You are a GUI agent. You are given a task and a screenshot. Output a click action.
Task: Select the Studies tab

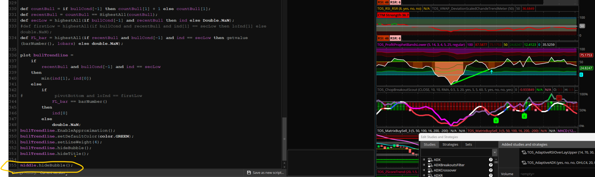(x=429, y=145)
